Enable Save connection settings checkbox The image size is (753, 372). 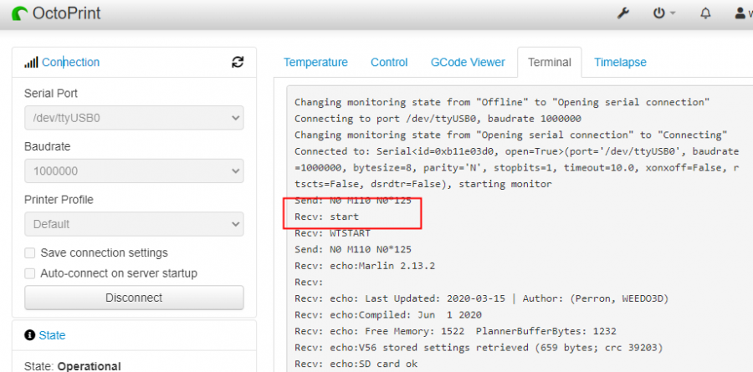pos(30,253)
